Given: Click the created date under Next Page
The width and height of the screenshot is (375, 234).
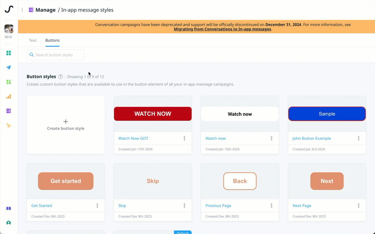Looking at the screenshot, I should pyautogui.click(x=309, y=216).
